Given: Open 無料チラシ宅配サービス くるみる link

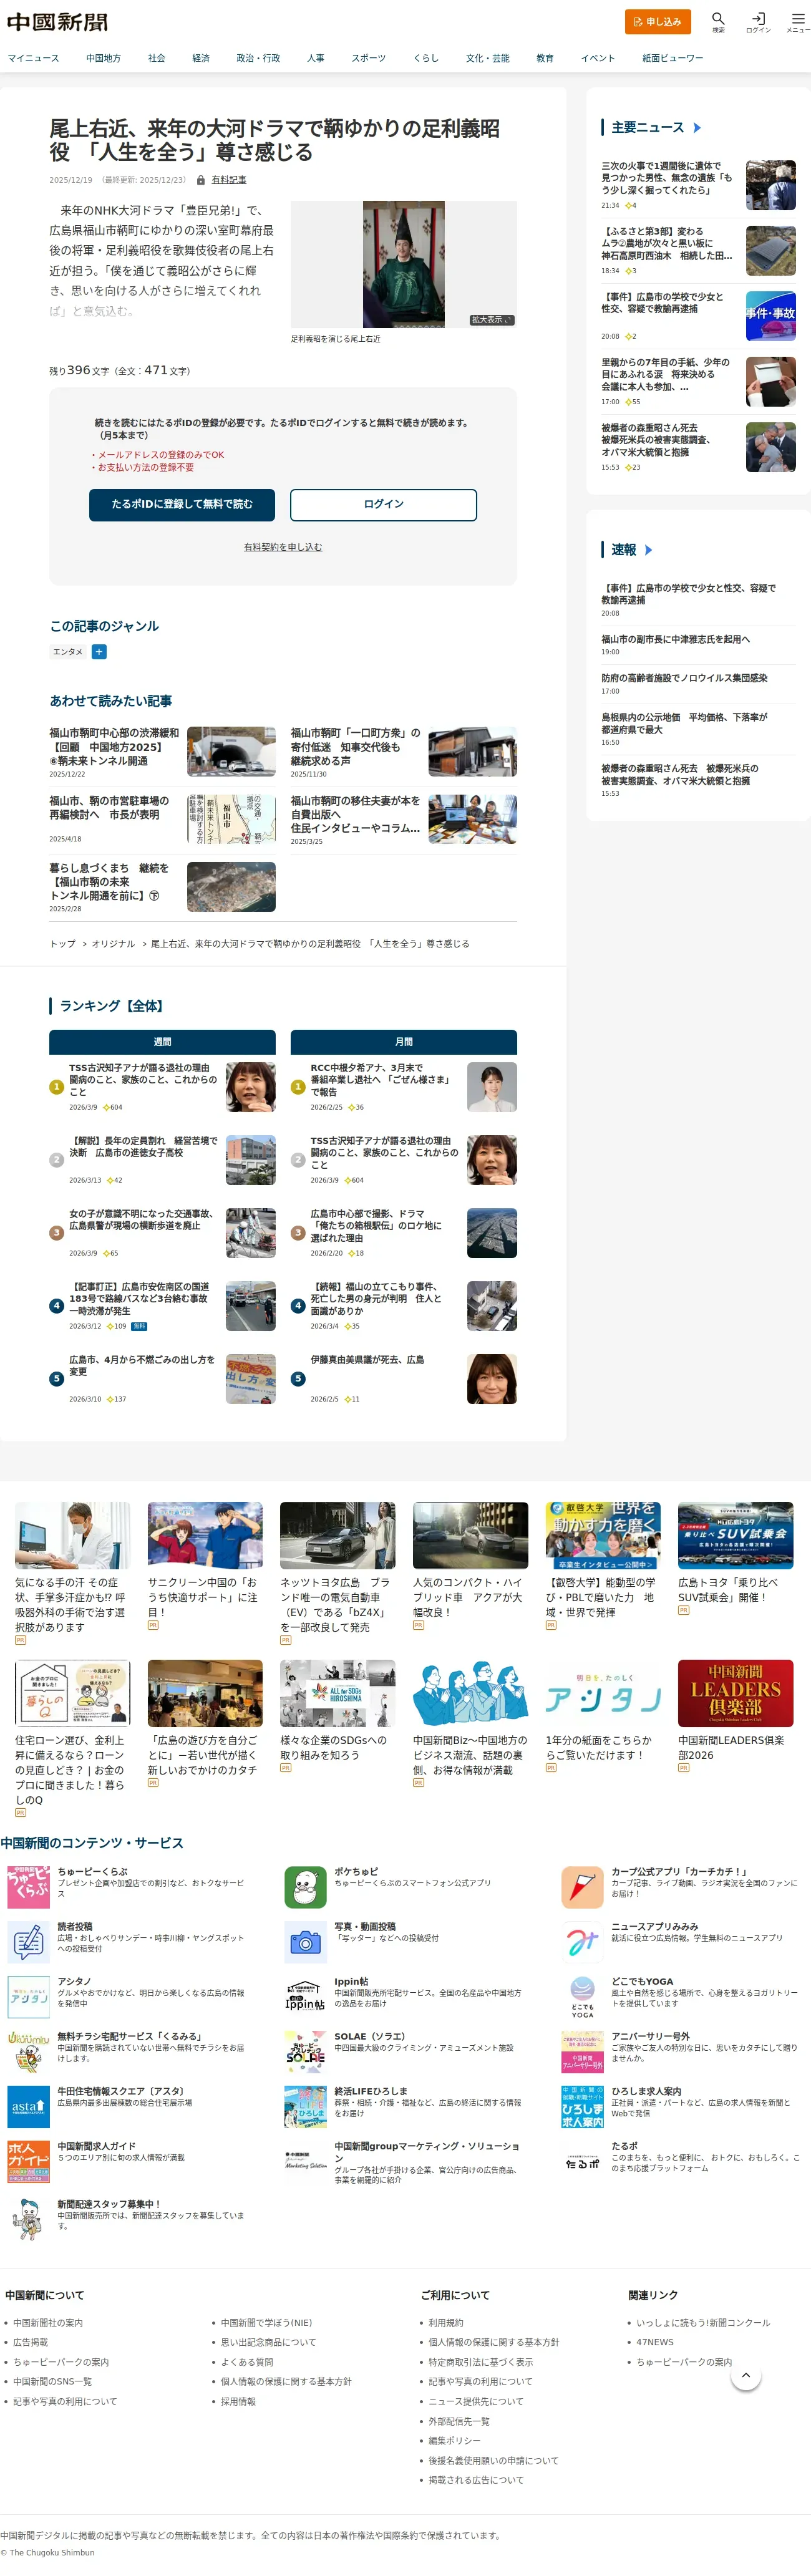Looking at the screenshot, I should coord(130,2036).
